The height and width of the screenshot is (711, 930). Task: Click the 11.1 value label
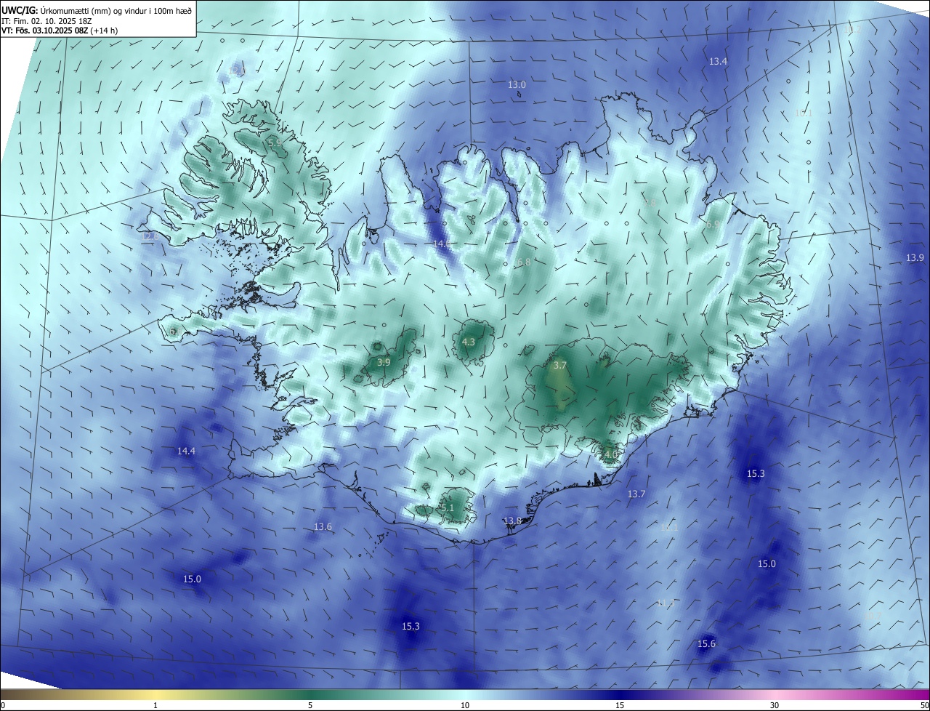coord(669,527)
